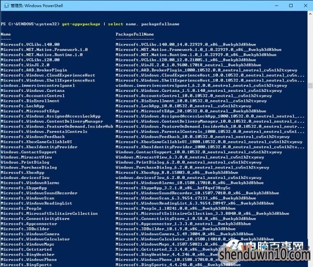This screenshot has height=267, width=313.
Task: Minimize the PowerShell window
Action: click(x=276, y=6)
